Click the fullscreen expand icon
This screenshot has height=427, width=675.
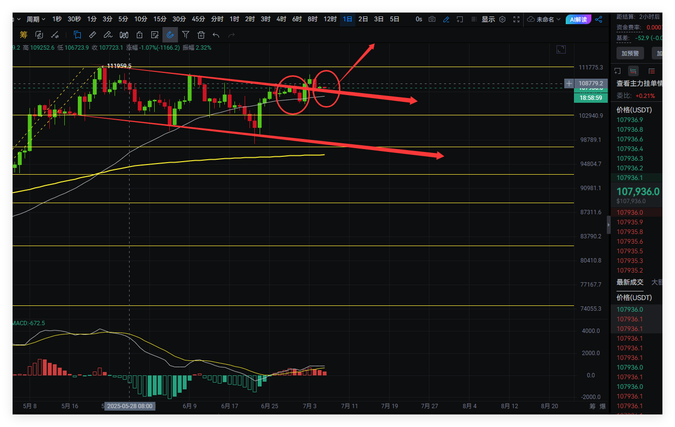pos(516,19)
